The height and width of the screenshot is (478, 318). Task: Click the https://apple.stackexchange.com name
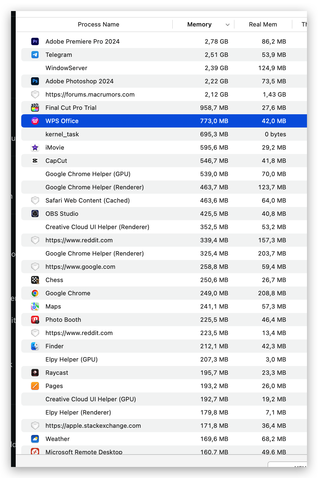click(93, 426)
